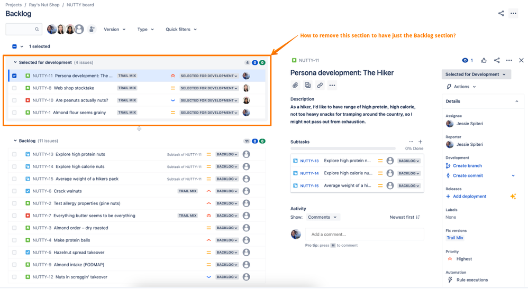The image size is (528, 289).
Task: Click the first user avatar in filter bar
Action: click(x=51, y=29)
